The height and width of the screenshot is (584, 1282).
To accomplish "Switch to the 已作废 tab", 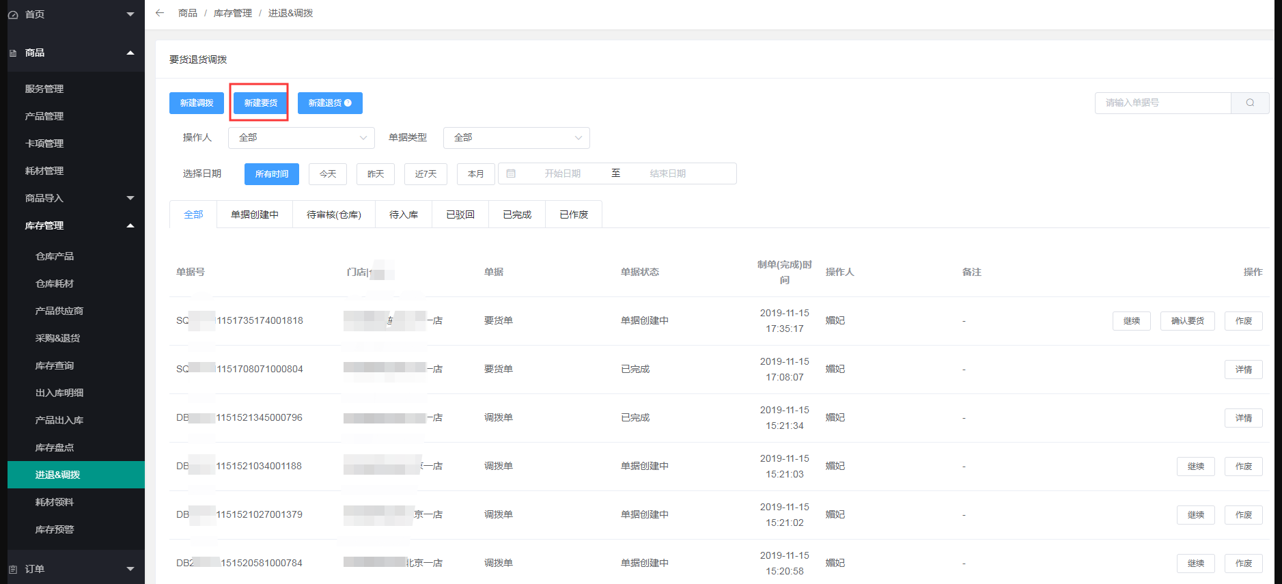I will click(x=574, y=214).
